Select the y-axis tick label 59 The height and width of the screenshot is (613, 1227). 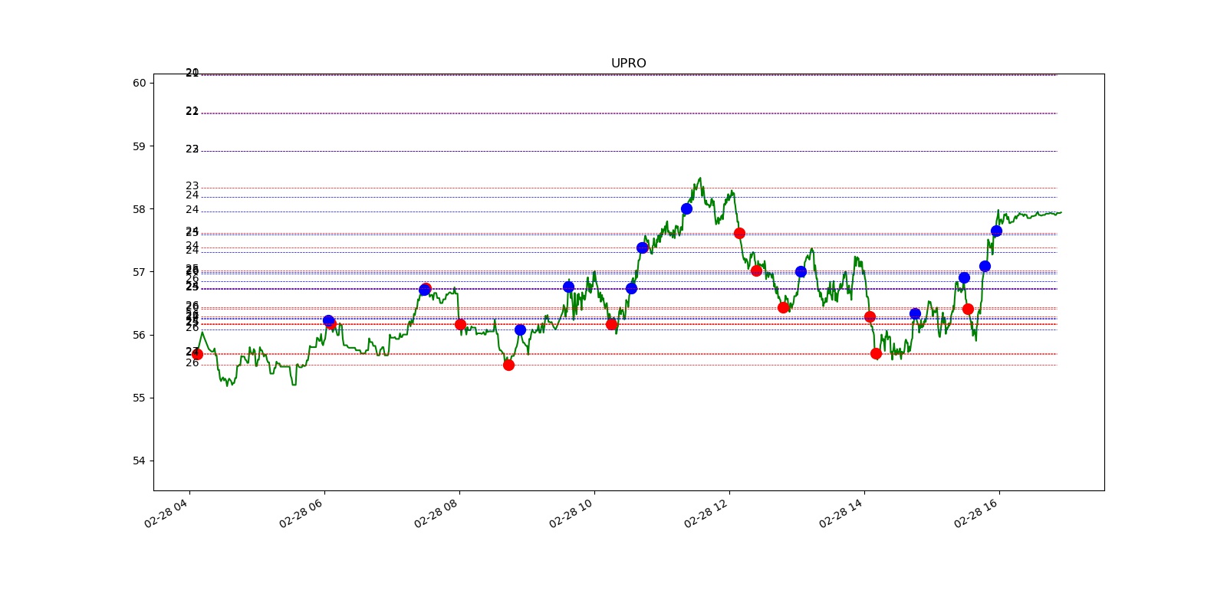[139, 146]
